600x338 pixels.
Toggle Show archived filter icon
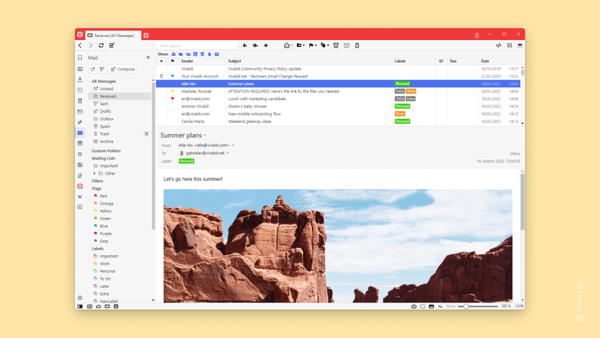click(x=217, y=54)
